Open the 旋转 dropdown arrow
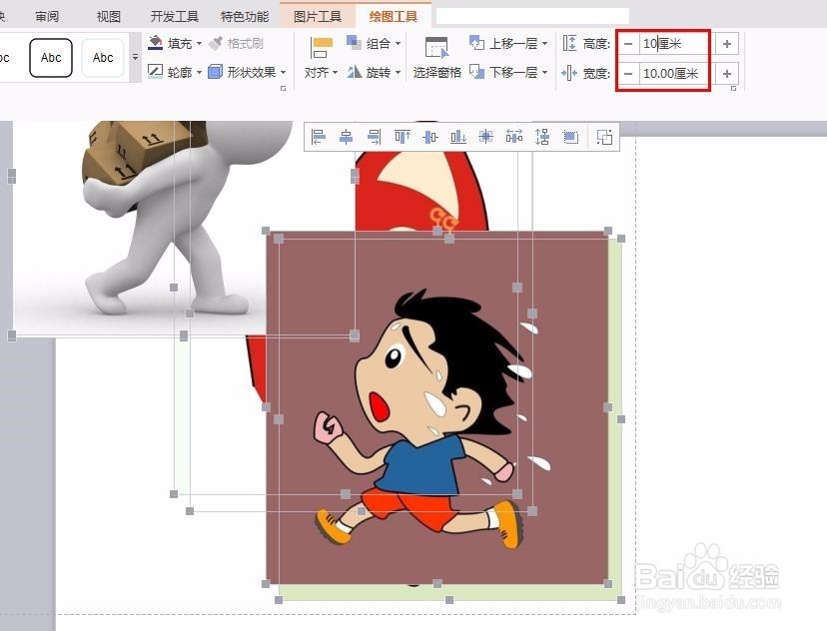 coord(398,72)
